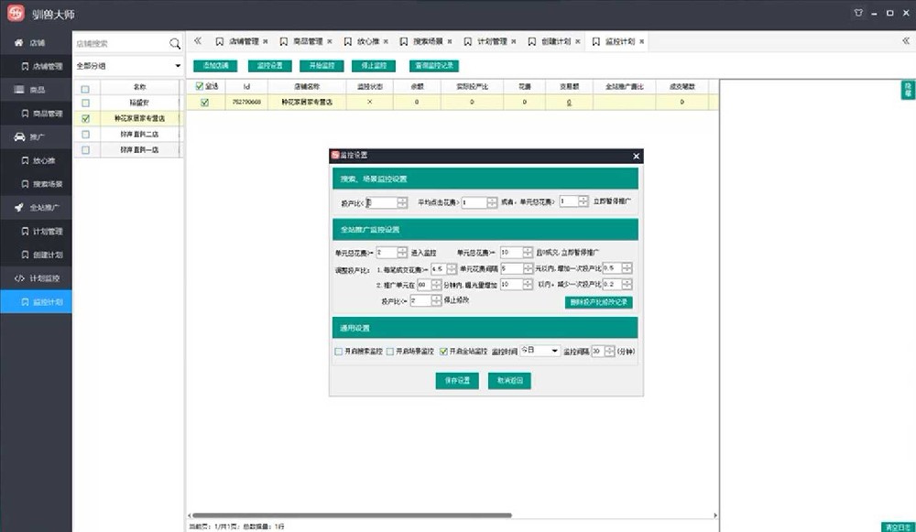Click the store search magnifier icon
The width and height of the screenshot is (916, 532).
[x=175, y=43]
